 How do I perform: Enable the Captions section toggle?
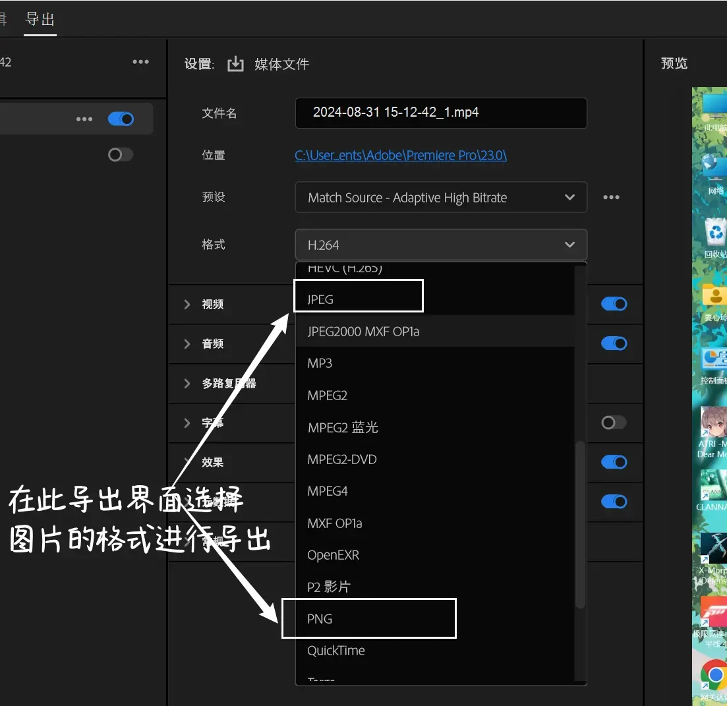point(614,423)
